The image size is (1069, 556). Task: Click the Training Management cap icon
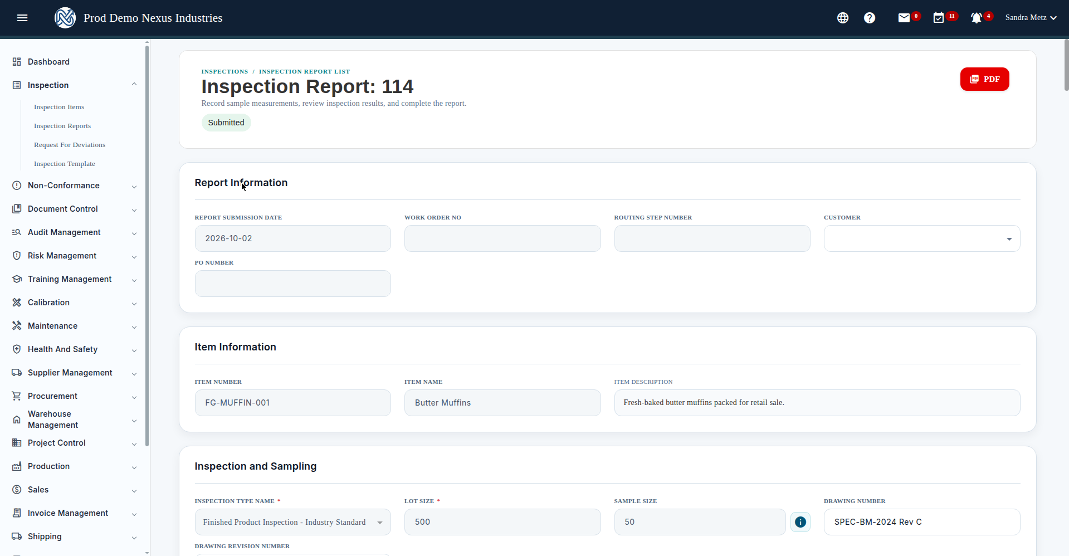click(17, 279)
